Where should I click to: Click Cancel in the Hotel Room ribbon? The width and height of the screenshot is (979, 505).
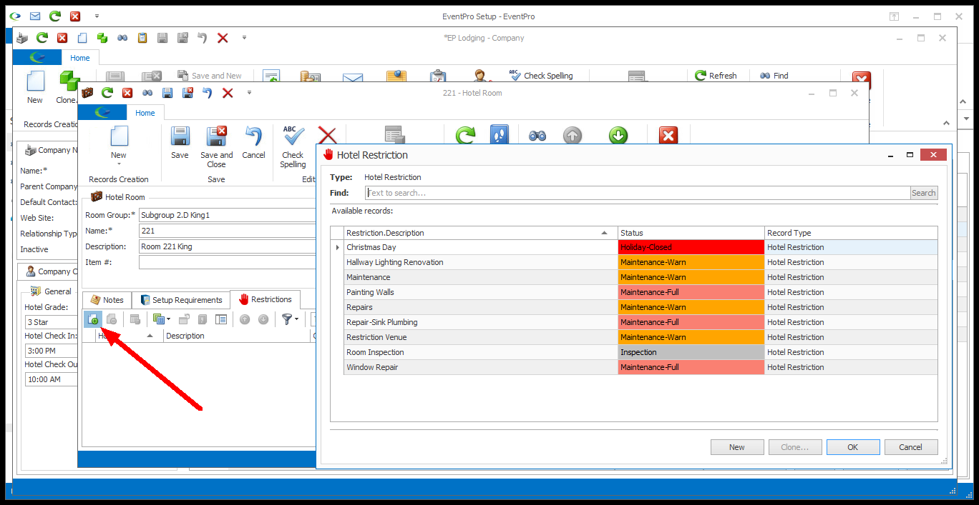point(253,143)
